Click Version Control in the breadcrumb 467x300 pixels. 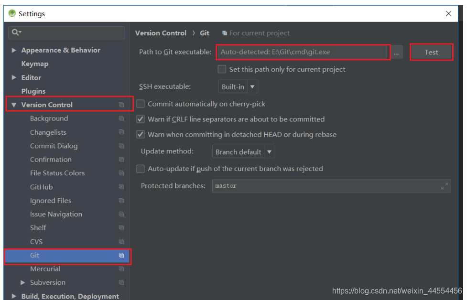click(161, 33)
